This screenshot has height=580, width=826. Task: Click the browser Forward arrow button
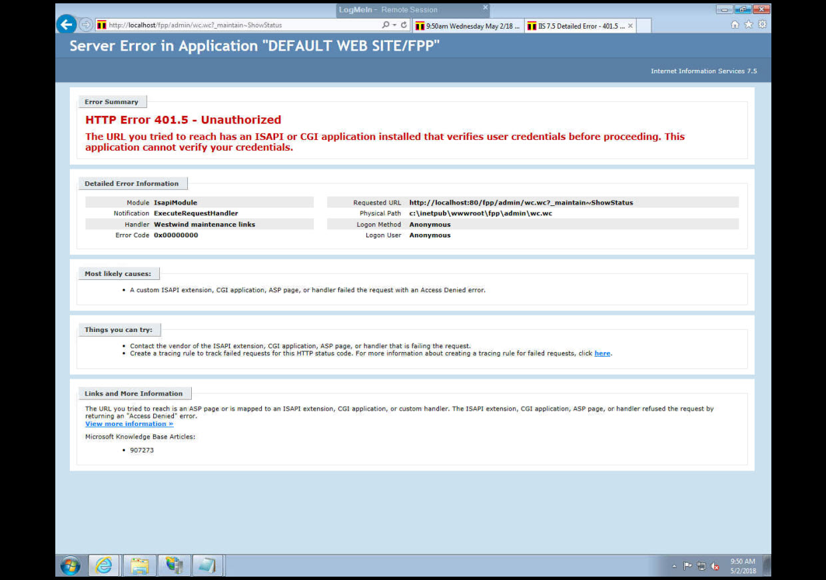86,25
